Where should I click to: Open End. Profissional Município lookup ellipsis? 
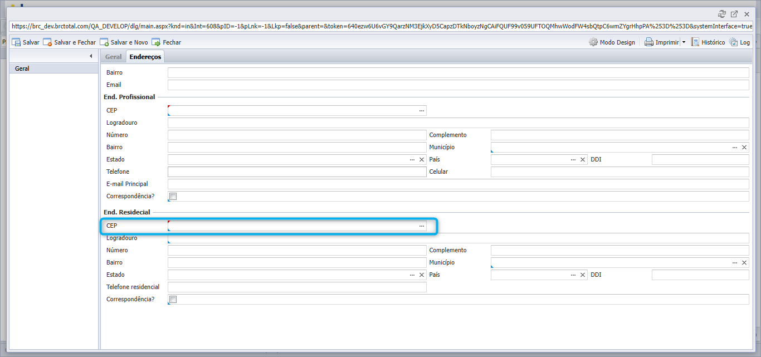click(x=735, y=147)
